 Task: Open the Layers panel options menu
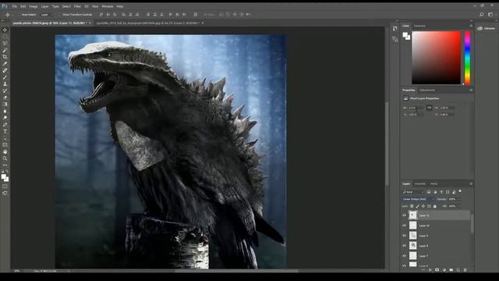point(471,184)
